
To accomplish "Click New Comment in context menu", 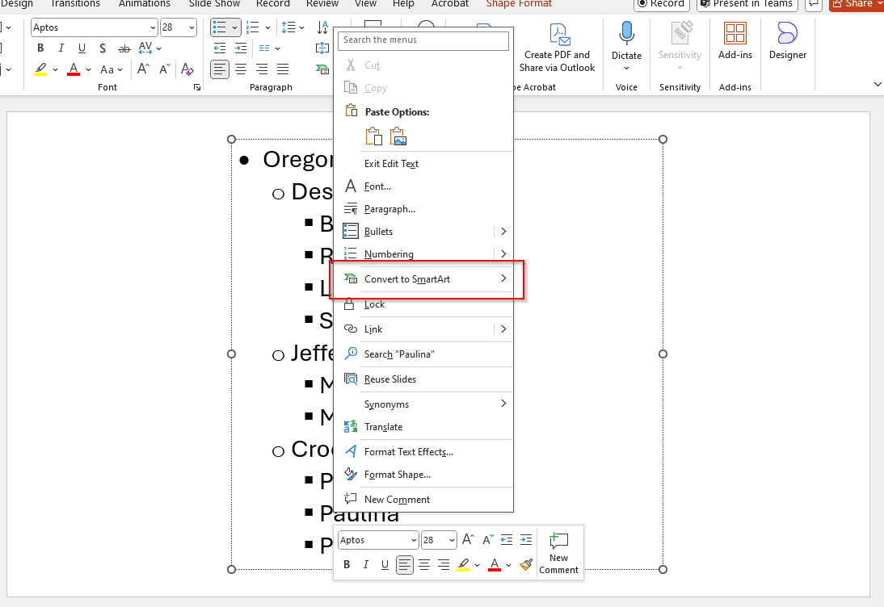I will 423,500.
